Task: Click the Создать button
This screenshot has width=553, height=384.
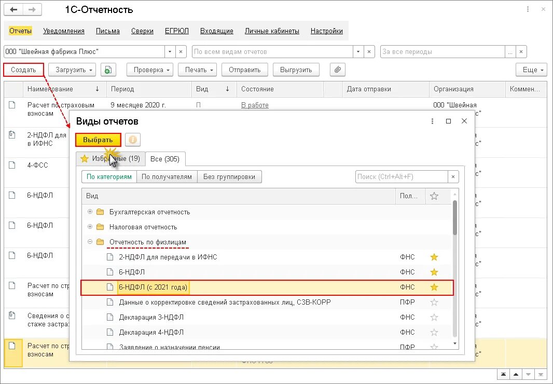Action: [x=23, y=70]
